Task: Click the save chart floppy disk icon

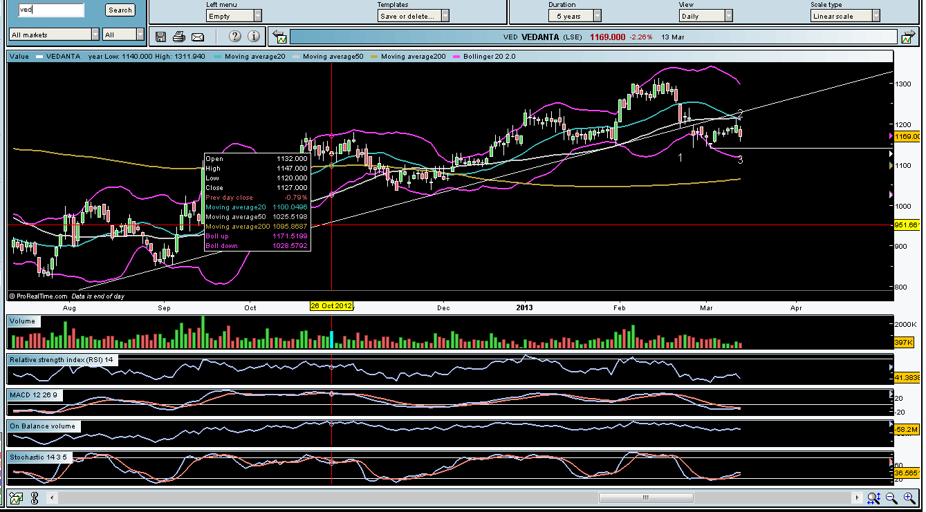Action: 161,37
